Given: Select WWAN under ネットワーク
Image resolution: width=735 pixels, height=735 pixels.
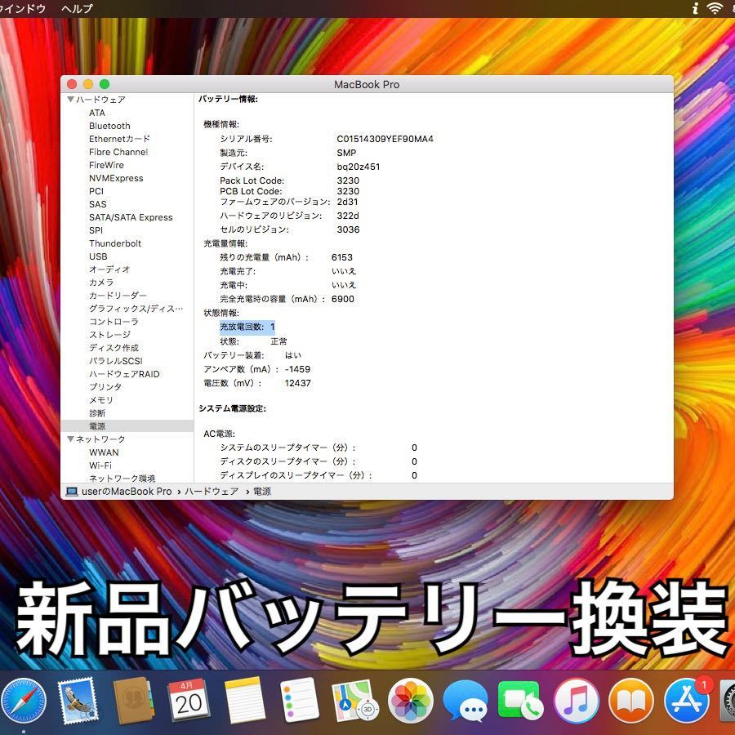Looking at the screenshot, I should [104, 452].
